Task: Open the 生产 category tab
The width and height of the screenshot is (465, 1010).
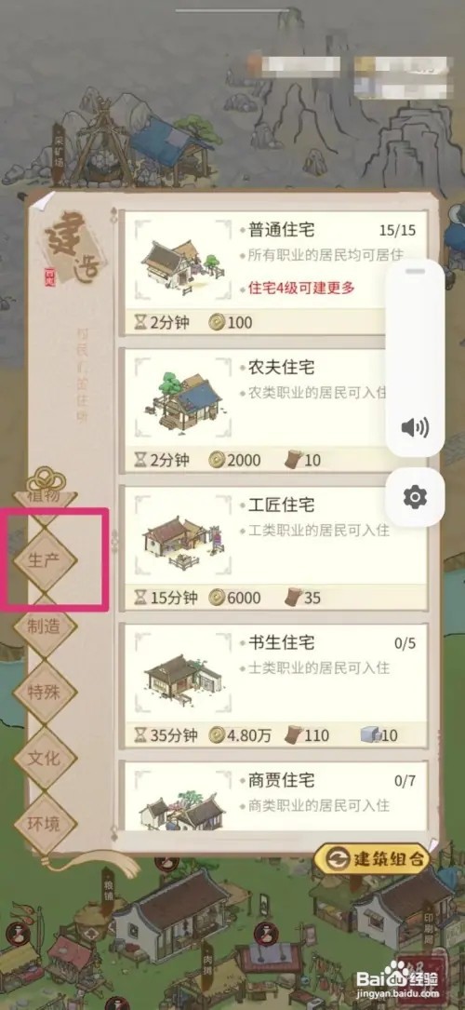Action: [x=45, y=559]
